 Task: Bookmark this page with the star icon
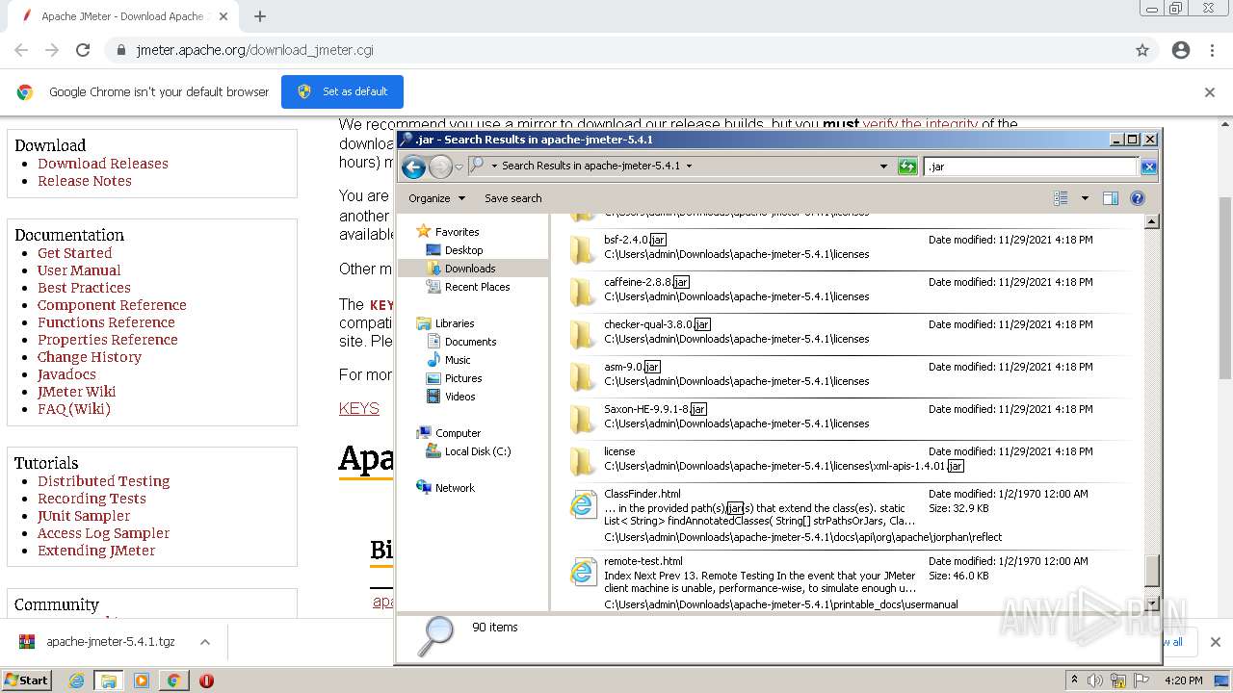(x=1142, y=50)
